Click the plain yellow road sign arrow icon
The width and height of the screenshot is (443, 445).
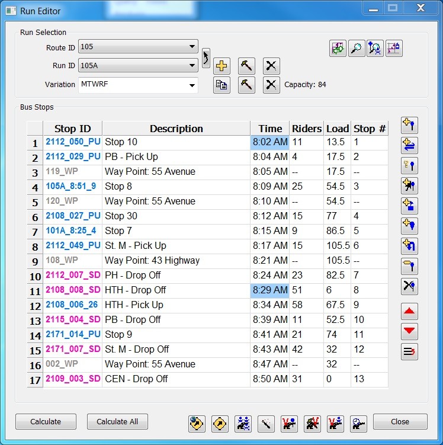click(x=220, y=424)
